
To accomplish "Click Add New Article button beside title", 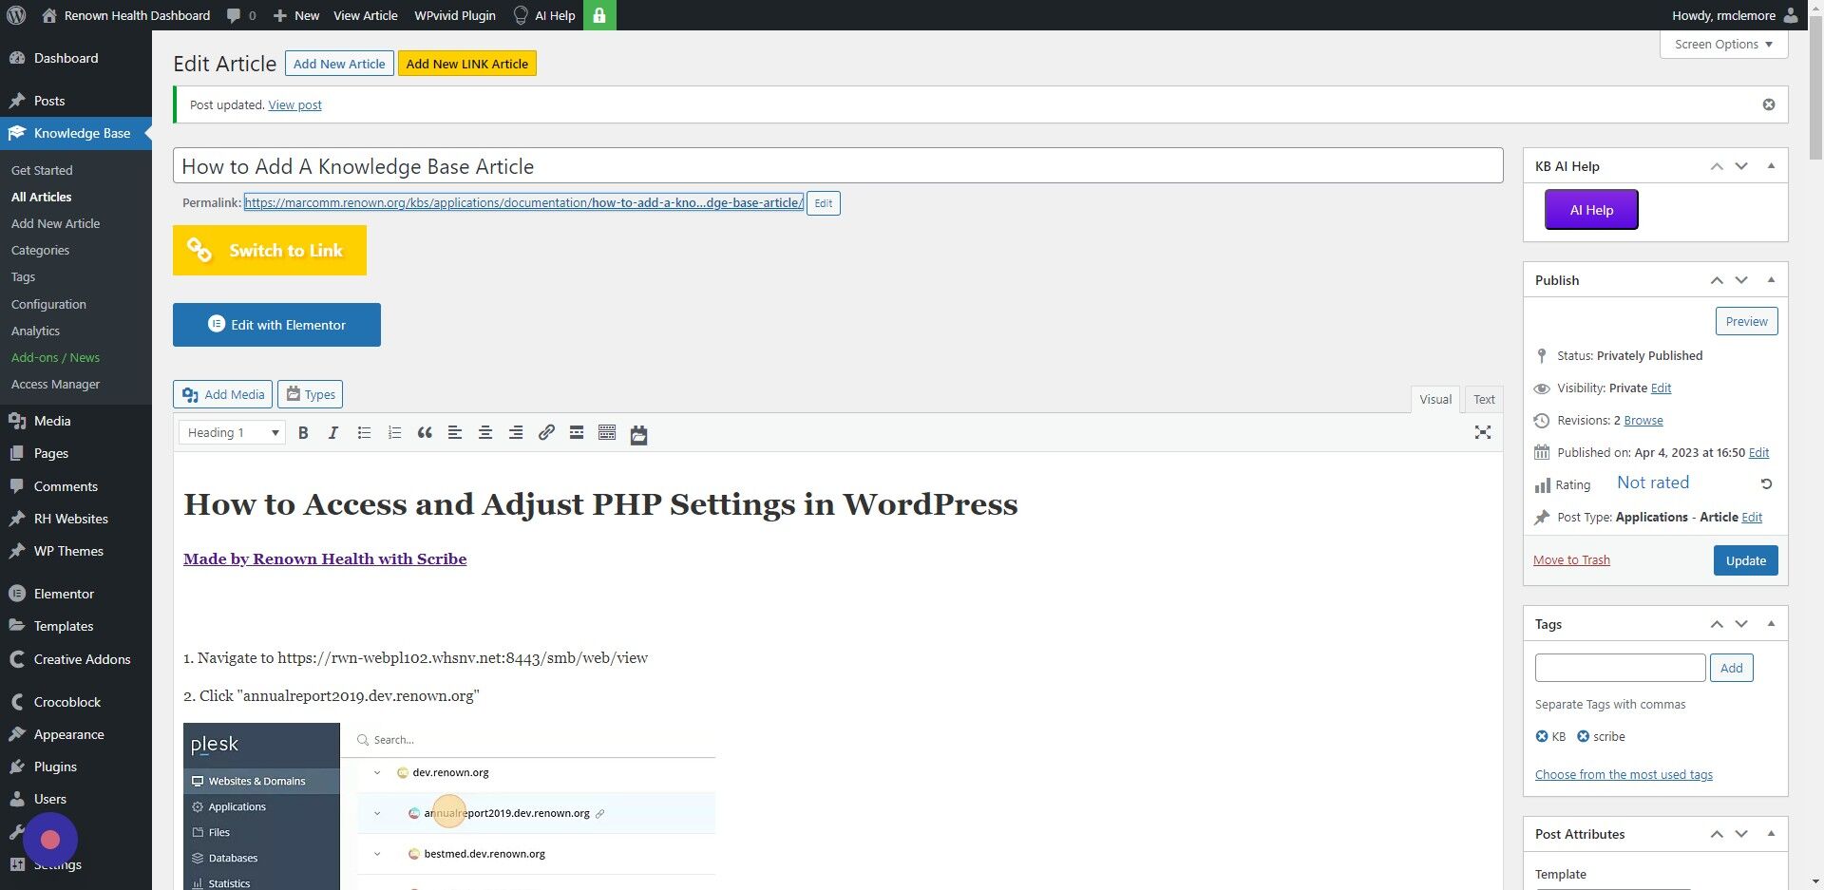I will [x=339, y=64].
